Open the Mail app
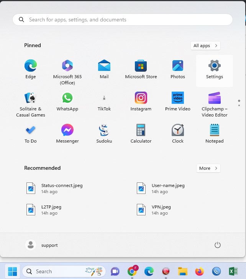 (104, 70)
